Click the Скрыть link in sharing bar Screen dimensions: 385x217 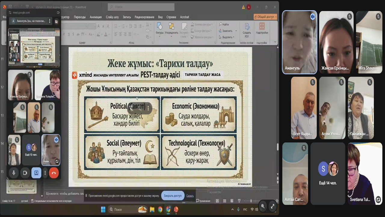pyautogui.click(x=190, y=196)
